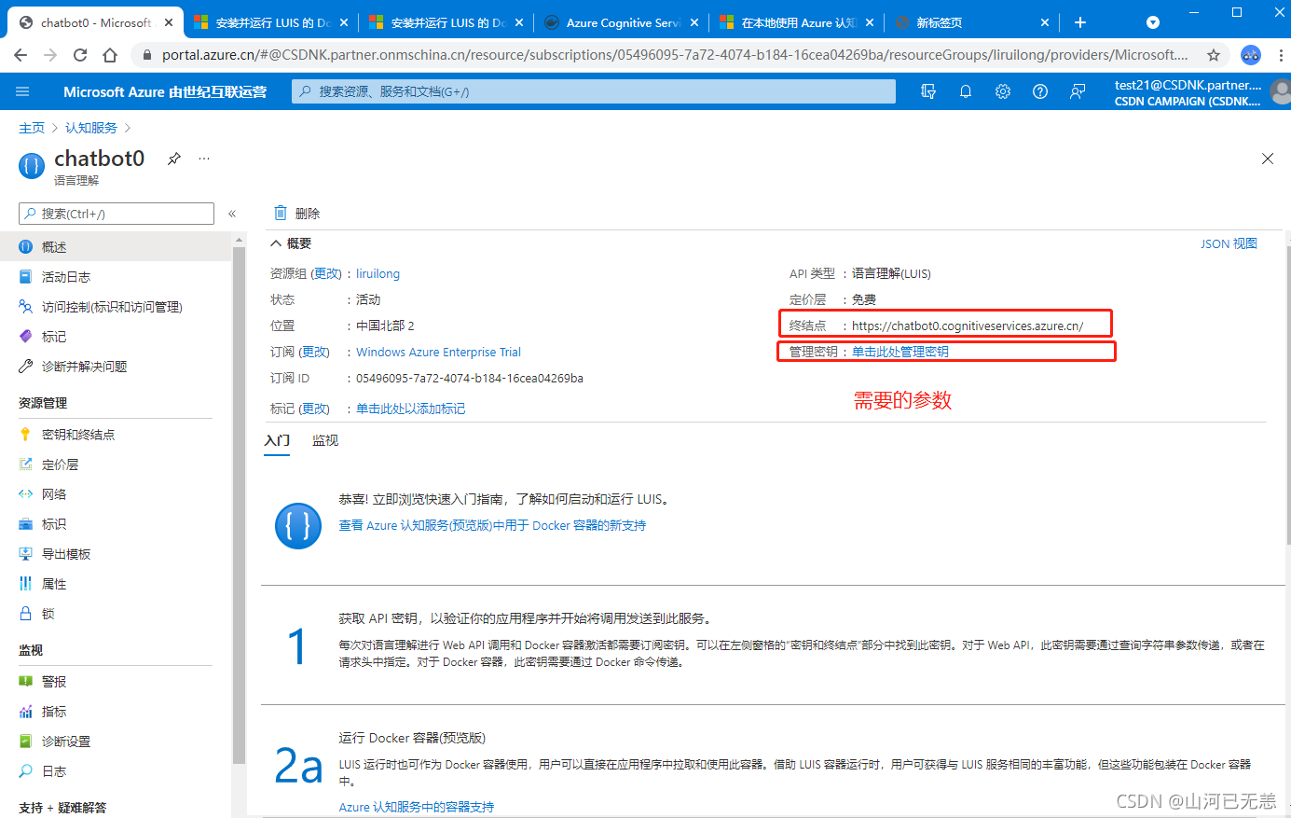Open Azure 认知服务中的容器支持 link

(x=417, y=807)
